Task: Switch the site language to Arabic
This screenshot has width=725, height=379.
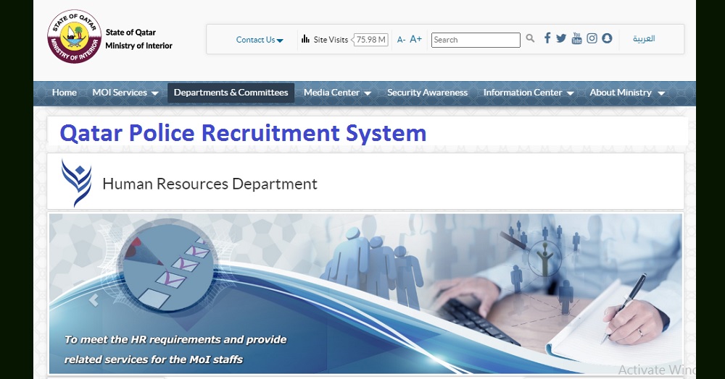Action: pos(643,39)
